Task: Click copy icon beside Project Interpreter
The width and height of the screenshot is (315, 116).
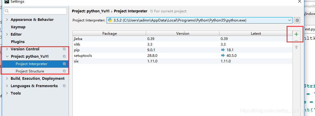Action: pyautogui.click(x=64, y=64)
